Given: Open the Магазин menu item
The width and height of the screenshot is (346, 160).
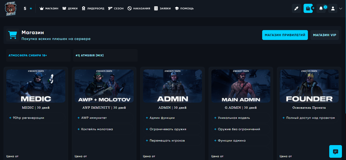Looking at the screenshot, I should 49,8.
